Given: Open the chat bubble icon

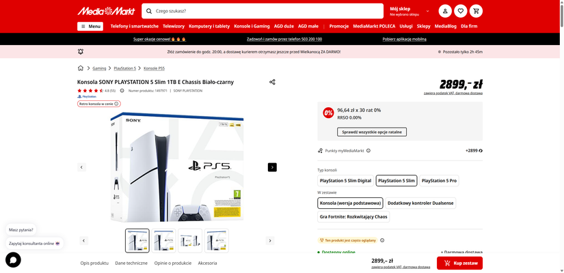Looking at the screenshot, I should 13,260.
